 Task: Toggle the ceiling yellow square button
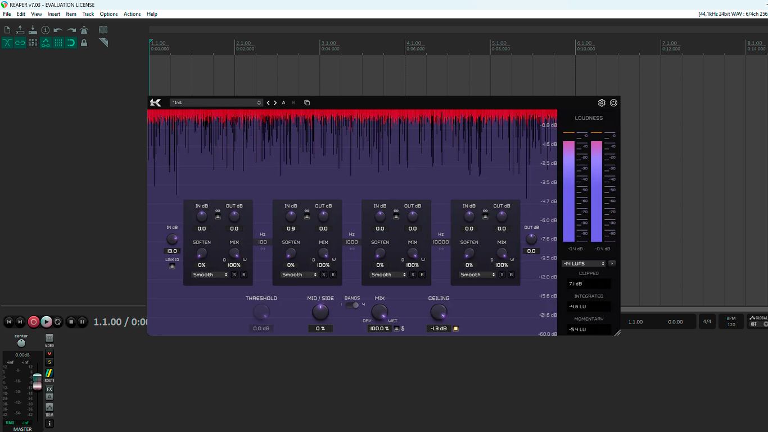(x=456, y=328)
